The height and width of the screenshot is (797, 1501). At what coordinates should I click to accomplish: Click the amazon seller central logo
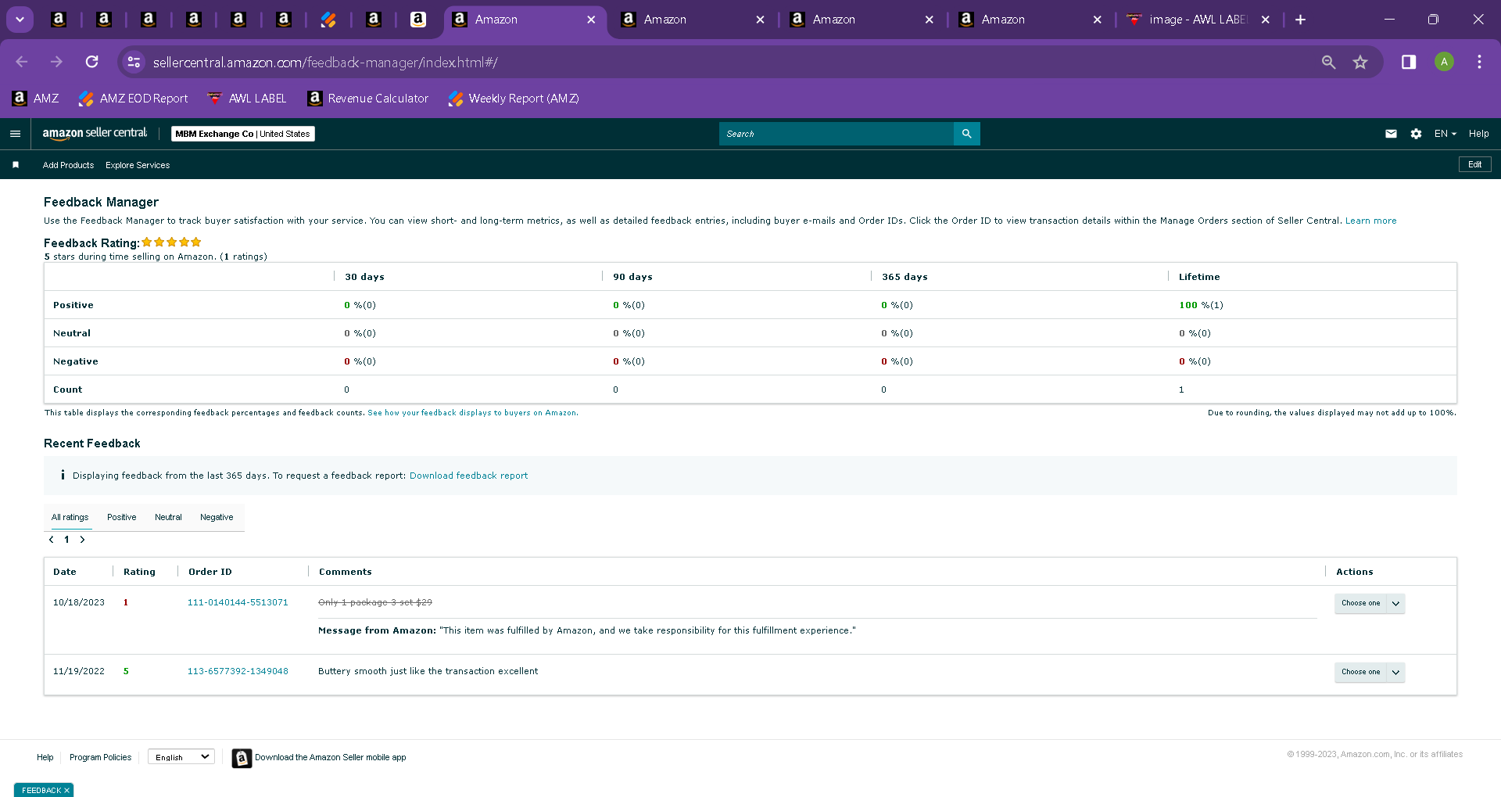point(95,133)
